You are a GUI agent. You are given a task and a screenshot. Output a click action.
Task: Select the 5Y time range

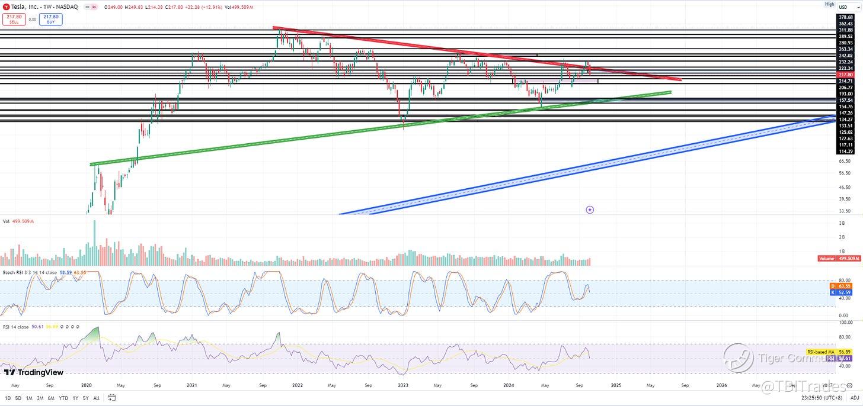click(85, 398)
